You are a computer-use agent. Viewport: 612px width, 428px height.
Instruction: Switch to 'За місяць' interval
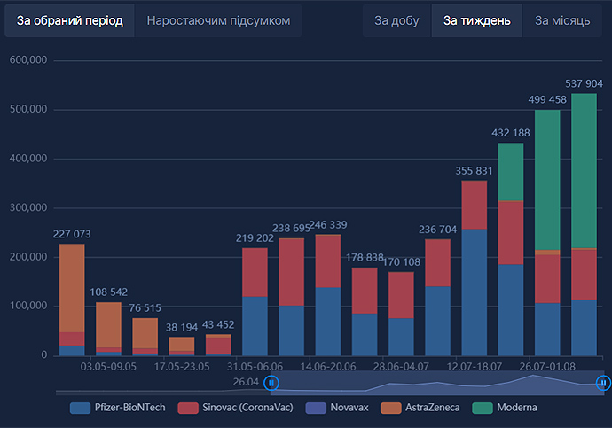[562, 20]
